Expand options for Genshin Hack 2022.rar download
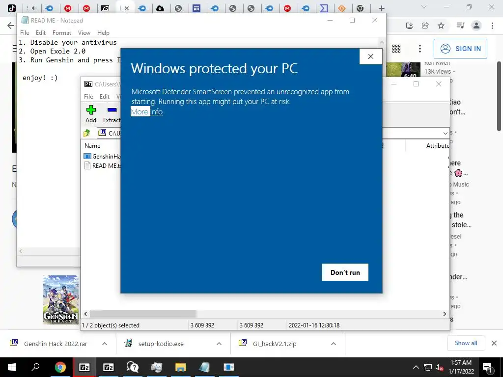 pos(105,344)
